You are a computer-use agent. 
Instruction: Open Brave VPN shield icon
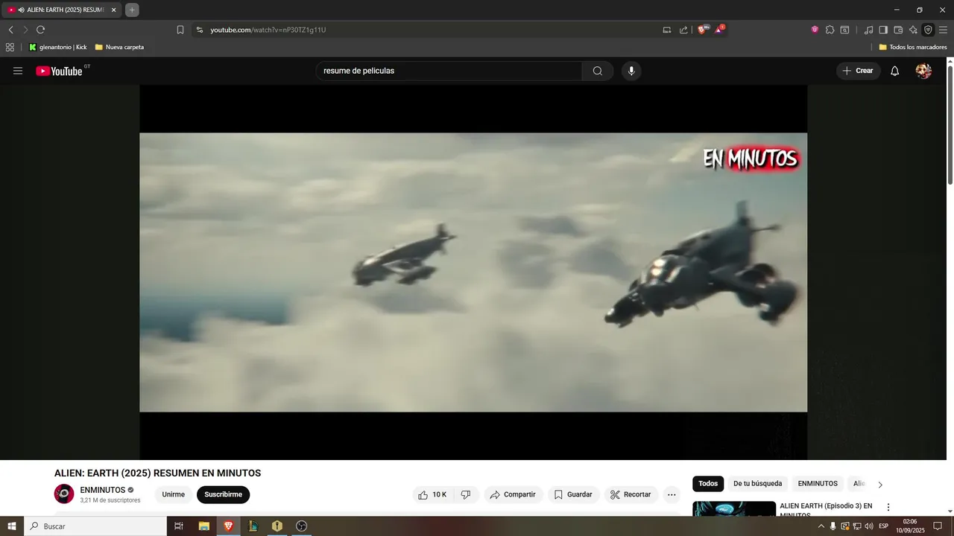928,30
